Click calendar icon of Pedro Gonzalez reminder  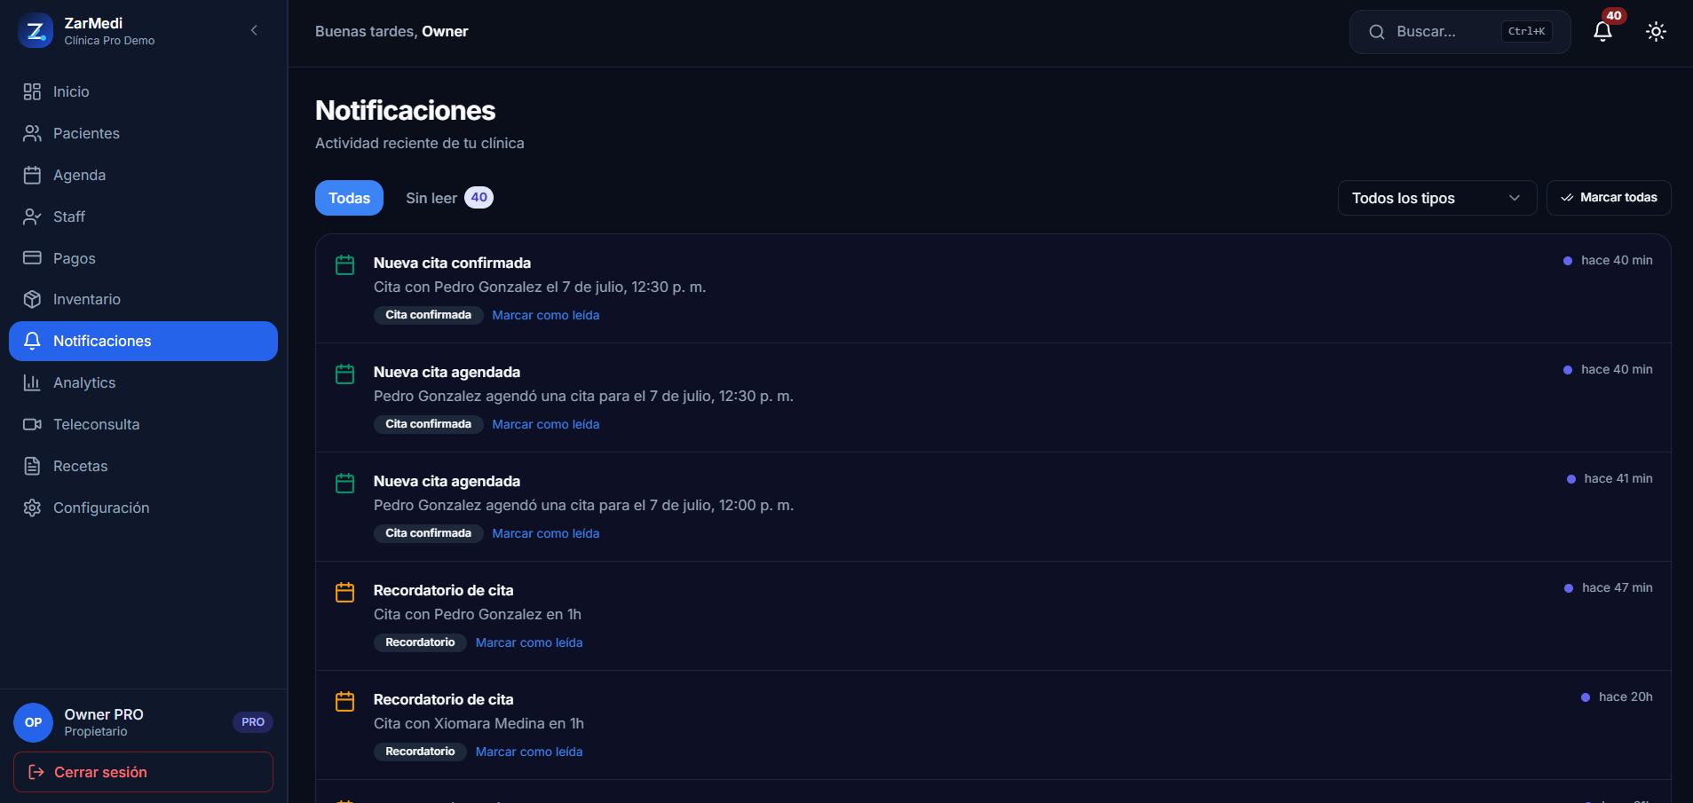point(345,592)
